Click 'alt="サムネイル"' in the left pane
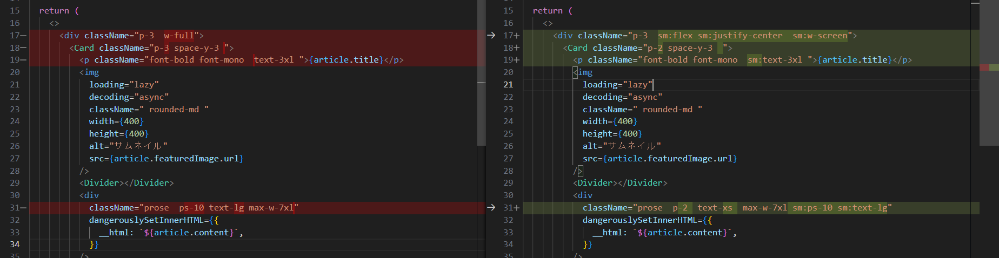 point(129,146)
